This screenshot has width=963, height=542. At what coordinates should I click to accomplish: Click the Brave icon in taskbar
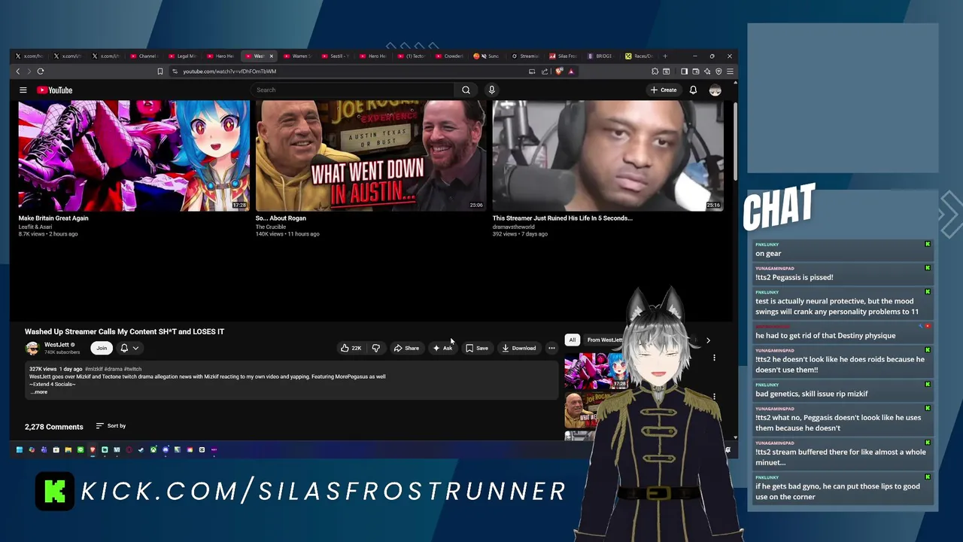coord(93,449)
